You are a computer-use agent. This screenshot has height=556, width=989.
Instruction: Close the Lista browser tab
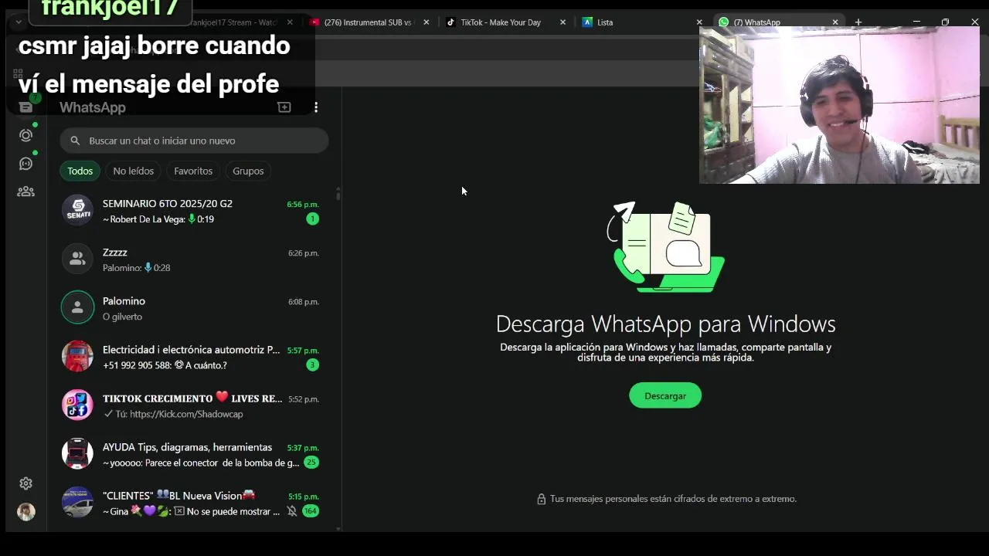698,22
